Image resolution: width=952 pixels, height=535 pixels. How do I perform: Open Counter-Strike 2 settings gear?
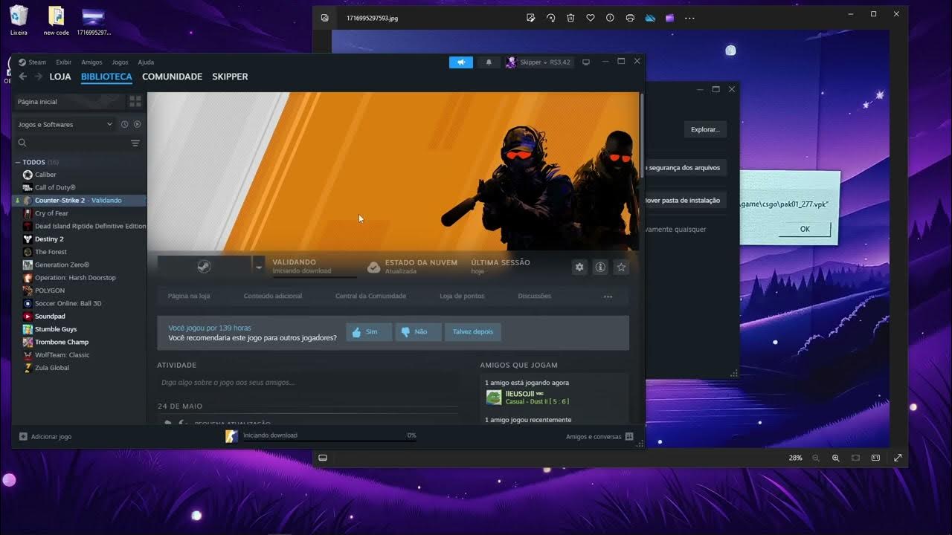pyautogui.click(x=579, y=267)
